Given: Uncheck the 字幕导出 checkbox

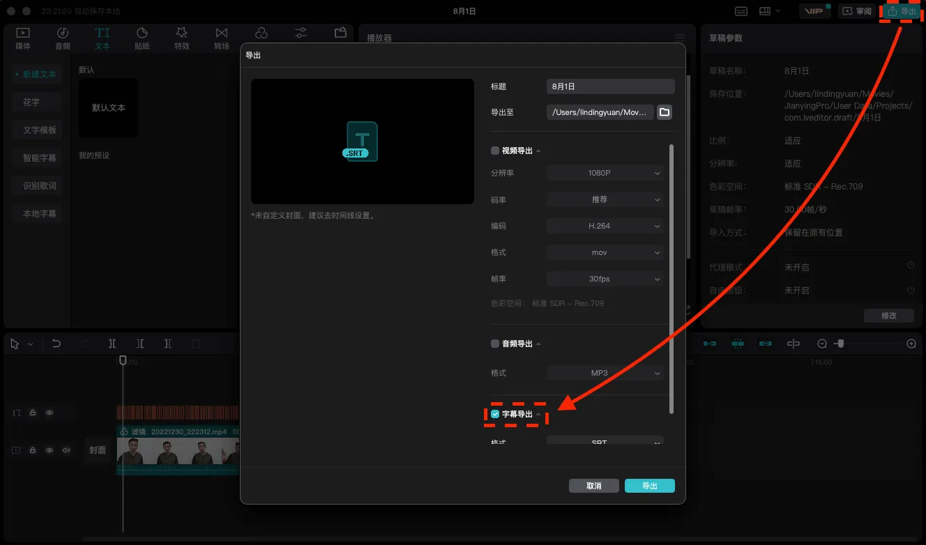Looking at the screenshot, I should coord(495,414).
